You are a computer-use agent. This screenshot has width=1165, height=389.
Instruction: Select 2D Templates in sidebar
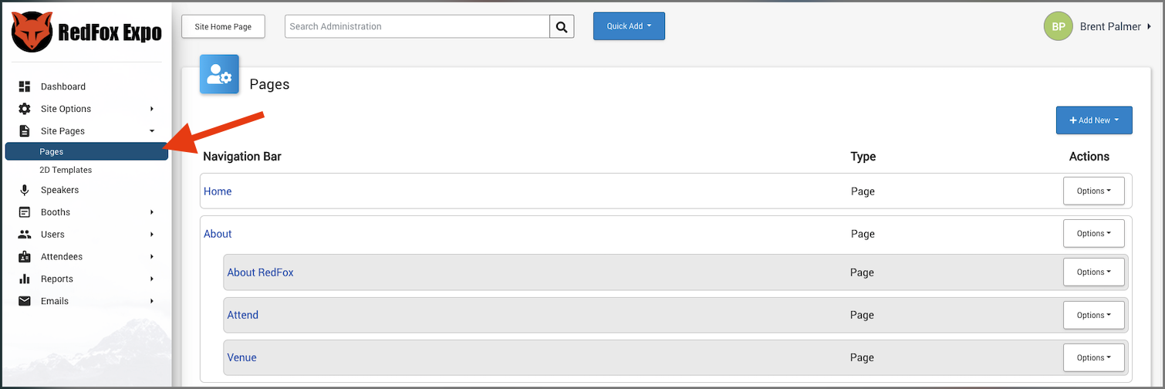(x=66, y=170)
